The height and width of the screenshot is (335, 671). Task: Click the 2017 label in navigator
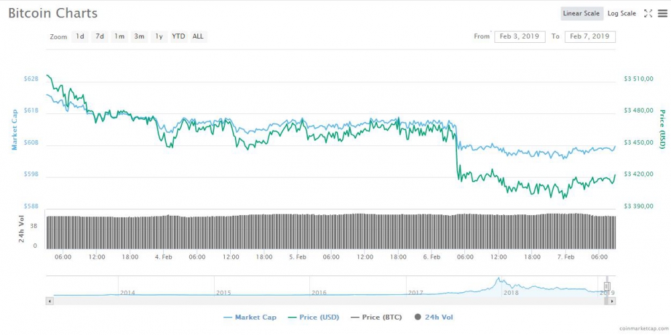point(415,293)
